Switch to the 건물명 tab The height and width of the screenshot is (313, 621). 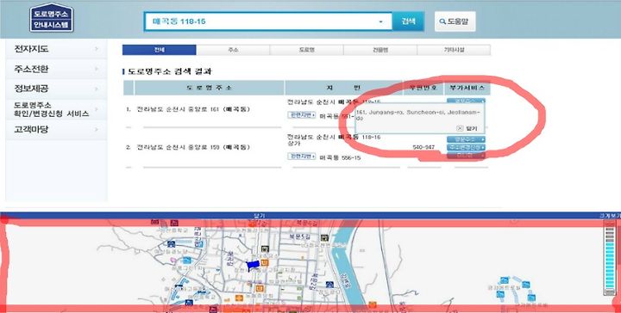[380, 50]
